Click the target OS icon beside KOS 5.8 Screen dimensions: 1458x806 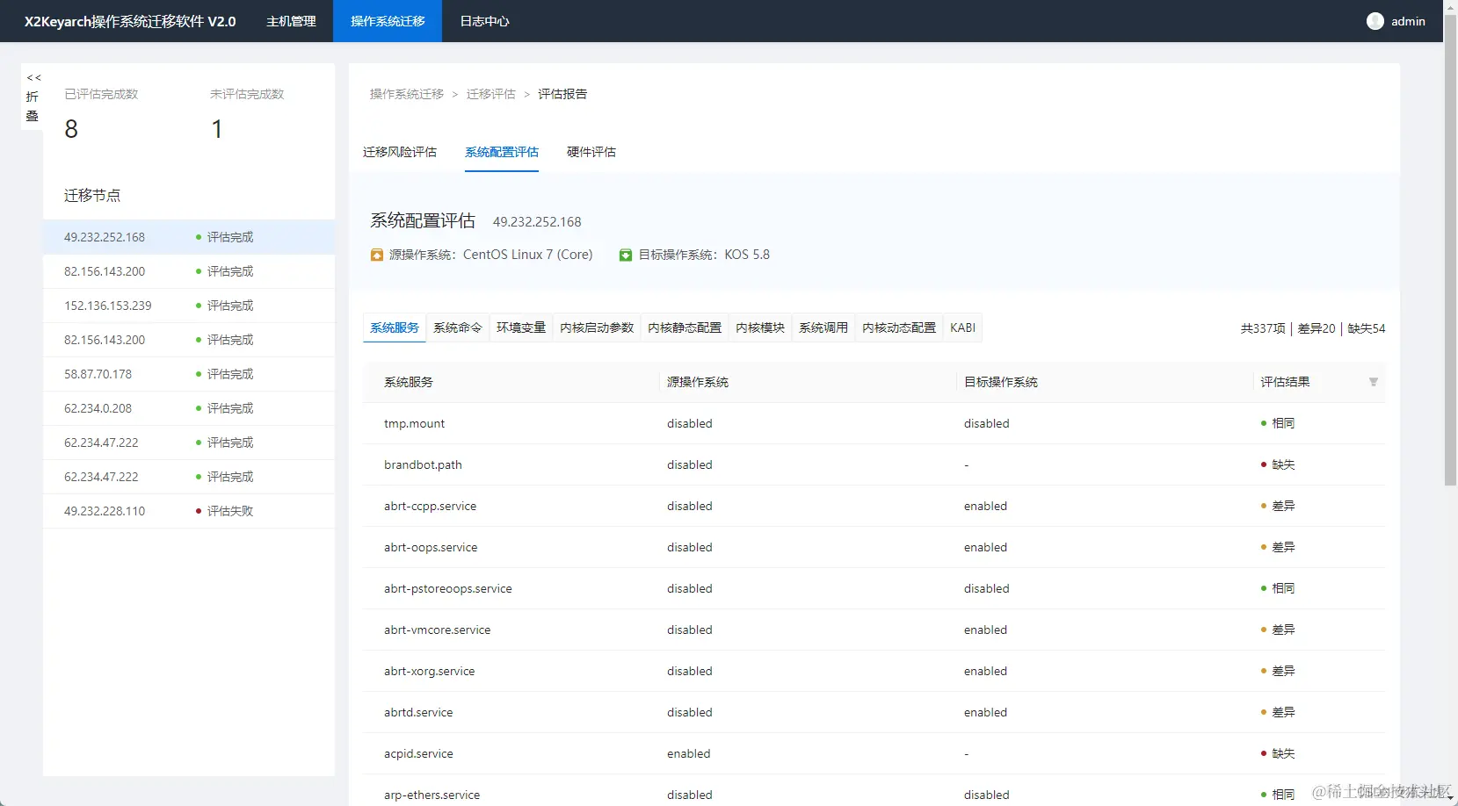626,255
